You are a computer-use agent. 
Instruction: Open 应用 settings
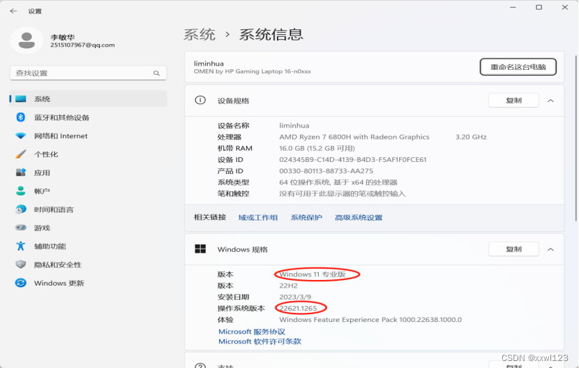89,172
